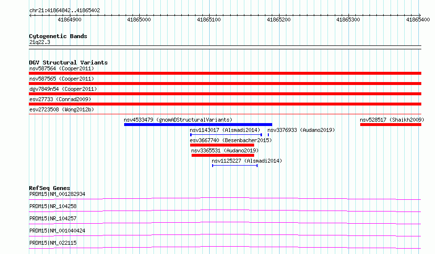The height and width of the screenshot is (254, 435).
Task: Open variant label nsv587565 (Cooper2011)
Action: [x=62, y=79]
